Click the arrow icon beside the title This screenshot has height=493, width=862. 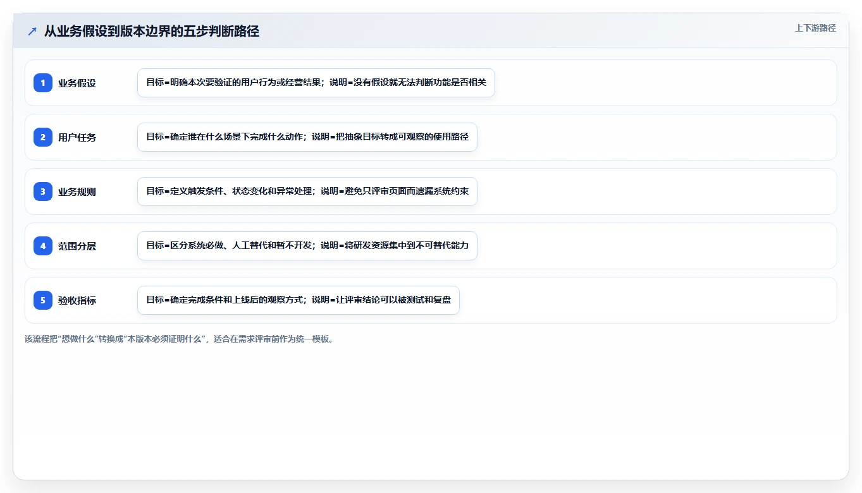click(x=32, y=31)
